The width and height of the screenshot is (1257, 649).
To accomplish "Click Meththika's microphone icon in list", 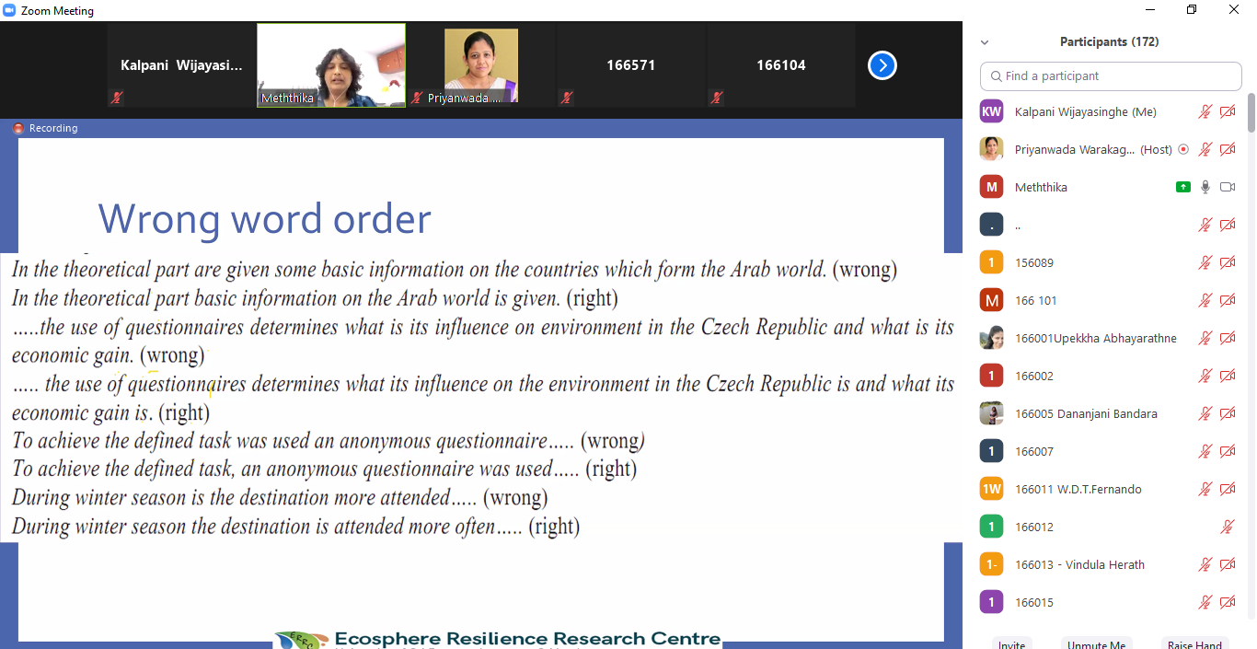I will 1205,187.
